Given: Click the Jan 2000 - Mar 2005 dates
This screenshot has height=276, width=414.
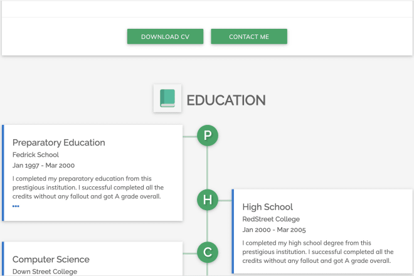Looking at the screenshot, I should (273, 230).
